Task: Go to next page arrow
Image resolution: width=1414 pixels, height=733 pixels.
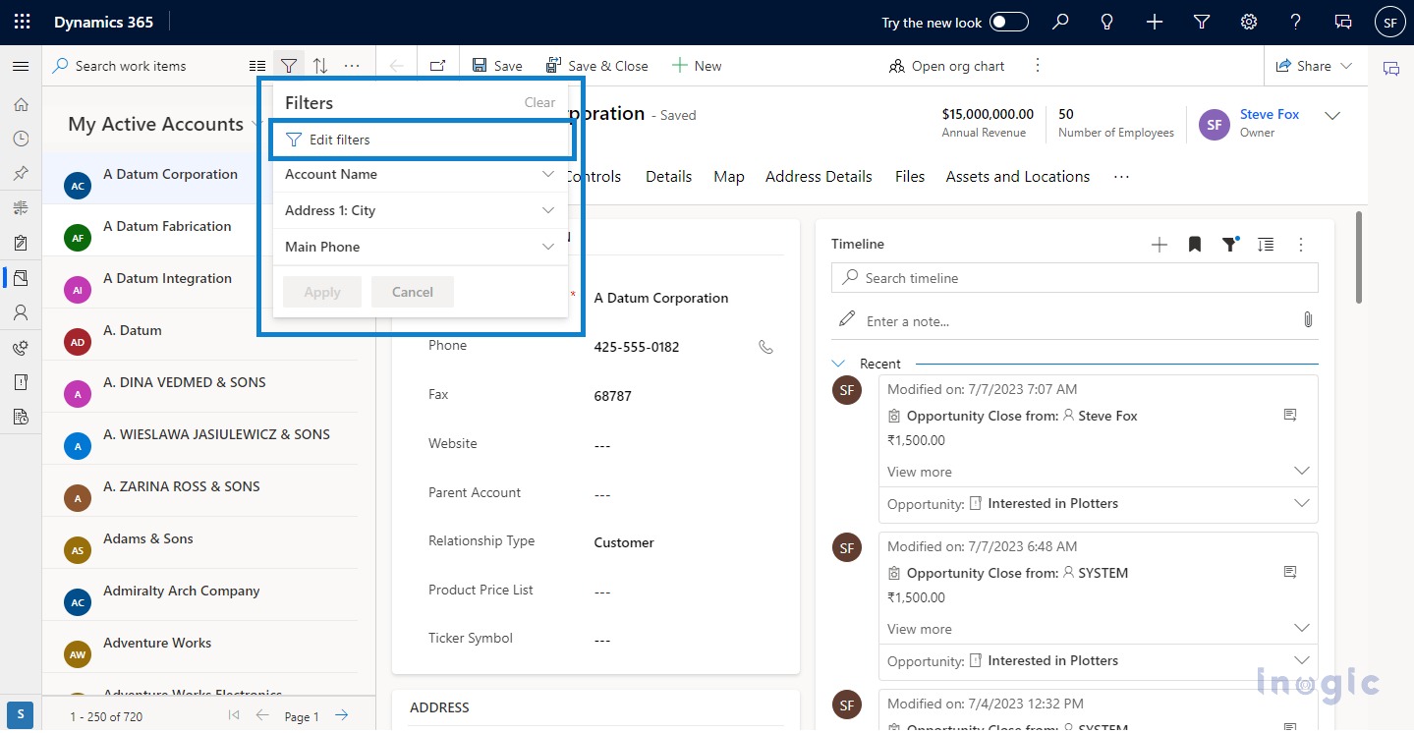Action: pos(341,716)
